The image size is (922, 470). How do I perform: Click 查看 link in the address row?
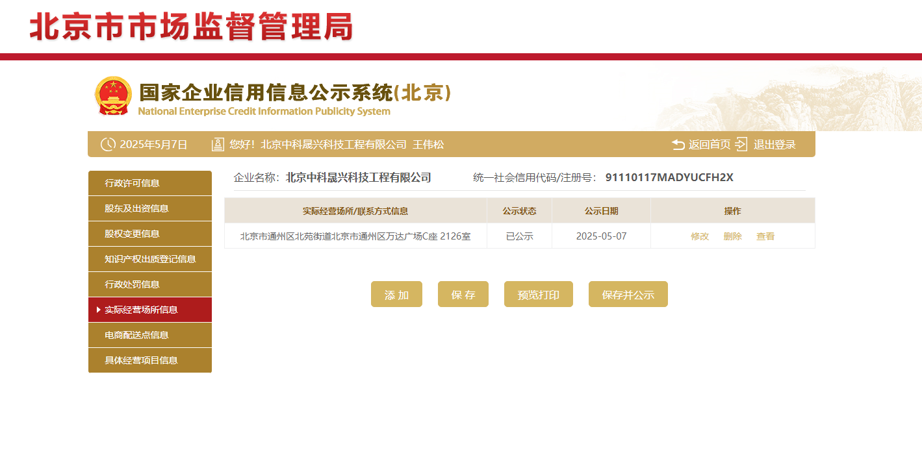(x=765, y=236)
